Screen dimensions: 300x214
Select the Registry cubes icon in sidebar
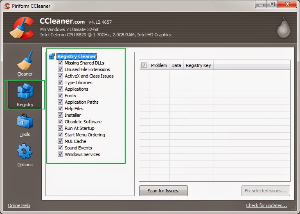click(x=25, y=91)
